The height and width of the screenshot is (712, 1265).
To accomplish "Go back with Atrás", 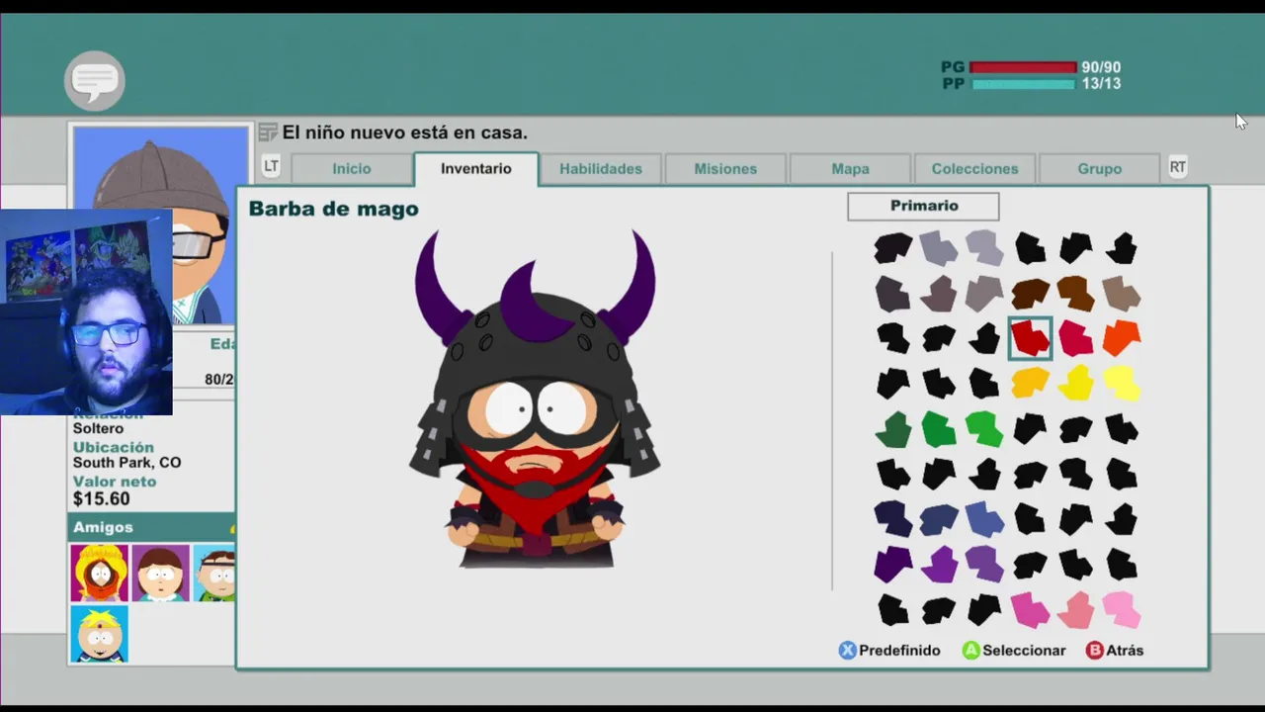I will pos(1125,651).
